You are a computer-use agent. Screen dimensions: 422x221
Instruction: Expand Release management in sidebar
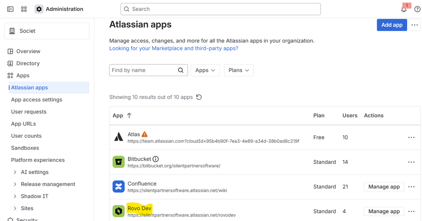(x=15, y=184)
